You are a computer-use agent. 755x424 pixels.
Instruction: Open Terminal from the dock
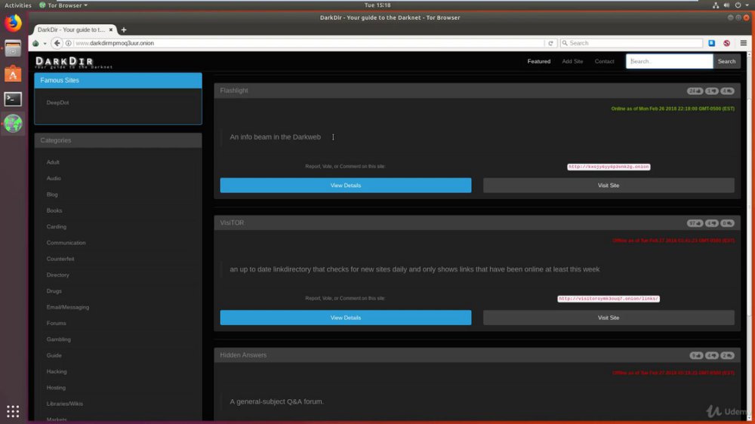(x=13, y=99)
